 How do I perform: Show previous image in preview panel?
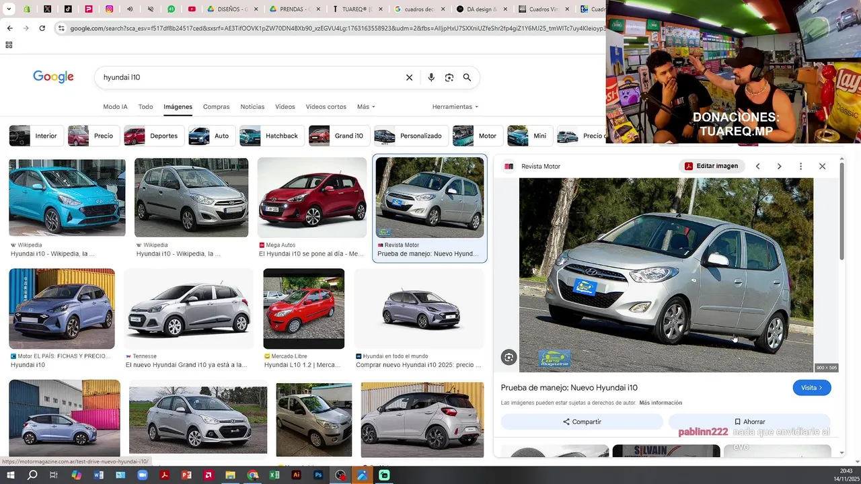pyautogui.click(x=757, y=166)
